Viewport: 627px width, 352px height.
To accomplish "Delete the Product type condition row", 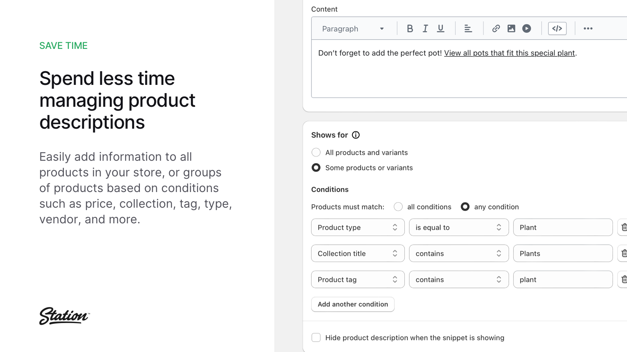I will [623, 227].
